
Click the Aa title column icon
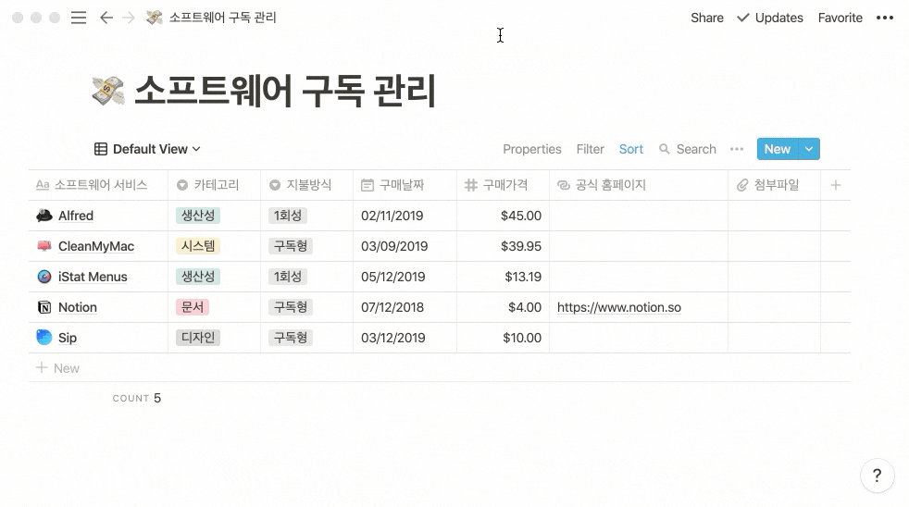43,185
